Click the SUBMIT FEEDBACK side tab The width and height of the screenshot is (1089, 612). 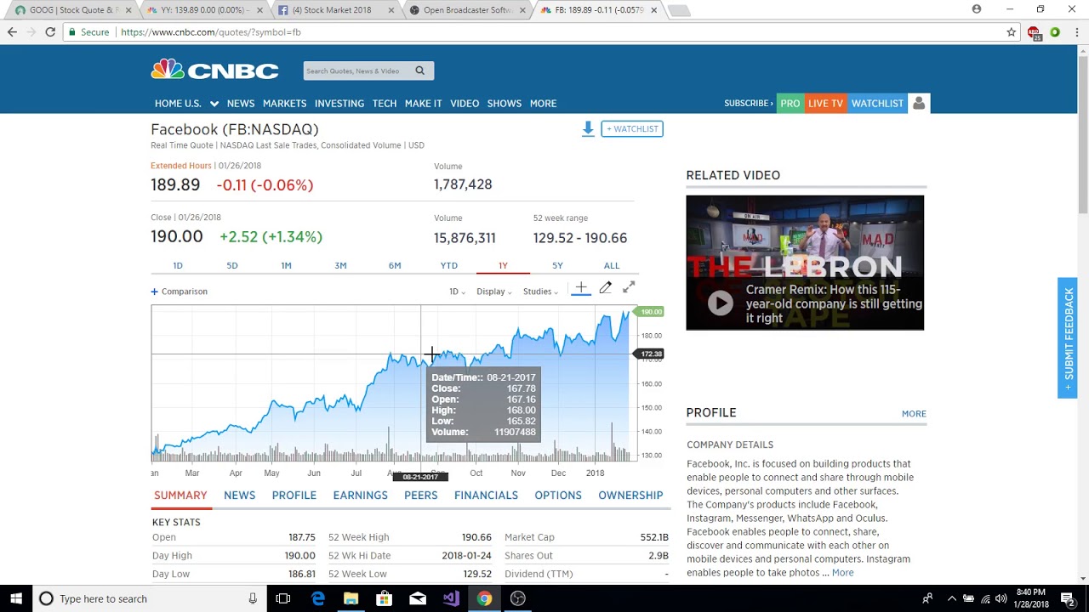(x=1068, y=337)
